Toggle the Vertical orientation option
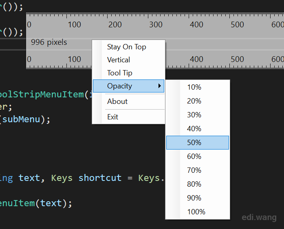The width and height of the screenshot is (284, 229). [128, 60]
